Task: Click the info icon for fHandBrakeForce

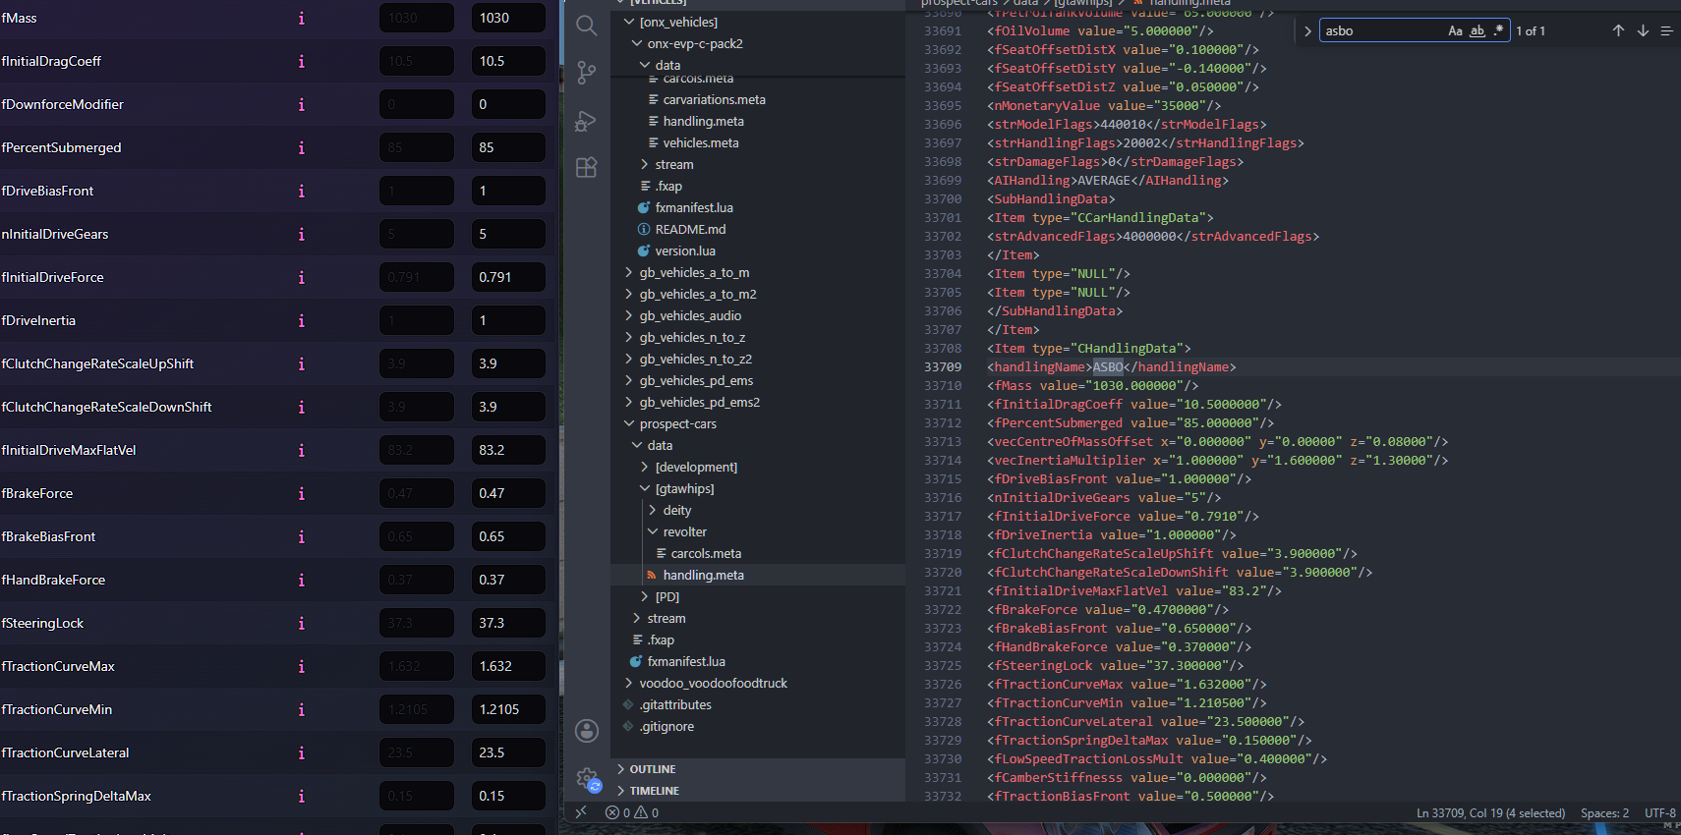Action: 301,580
